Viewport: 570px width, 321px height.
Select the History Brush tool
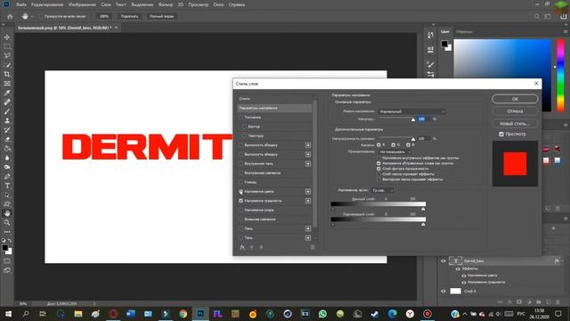[7, 130]
